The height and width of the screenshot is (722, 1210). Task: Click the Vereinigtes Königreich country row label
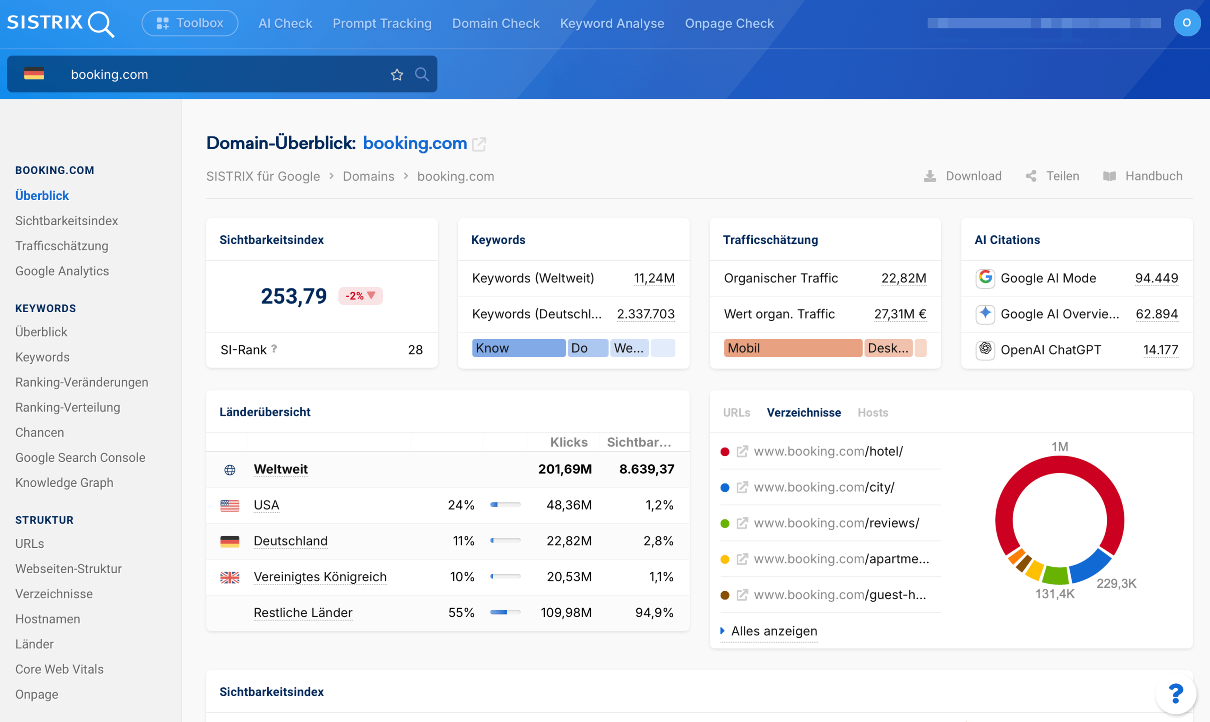pos(320,577)
